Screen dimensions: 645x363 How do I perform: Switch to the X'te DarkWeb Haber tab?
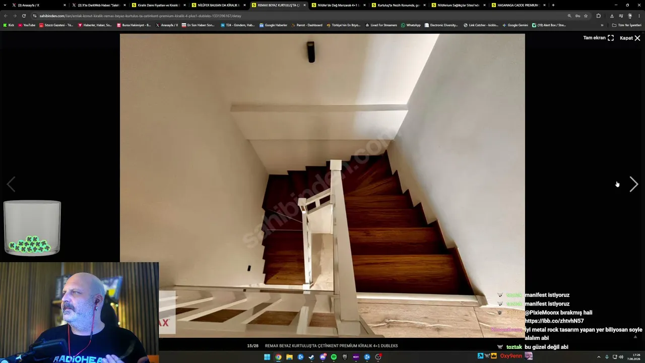coord(98,5)
